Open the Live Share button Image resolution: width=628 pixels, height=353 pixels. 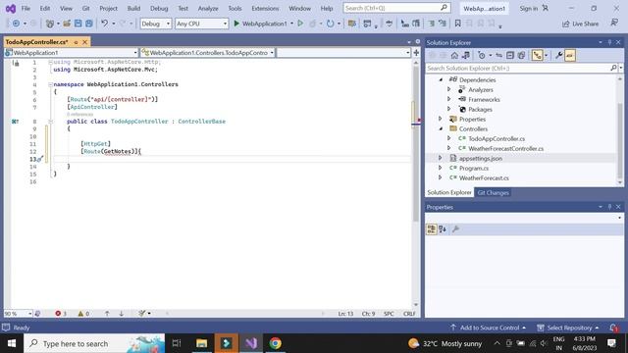click(580, 24)
